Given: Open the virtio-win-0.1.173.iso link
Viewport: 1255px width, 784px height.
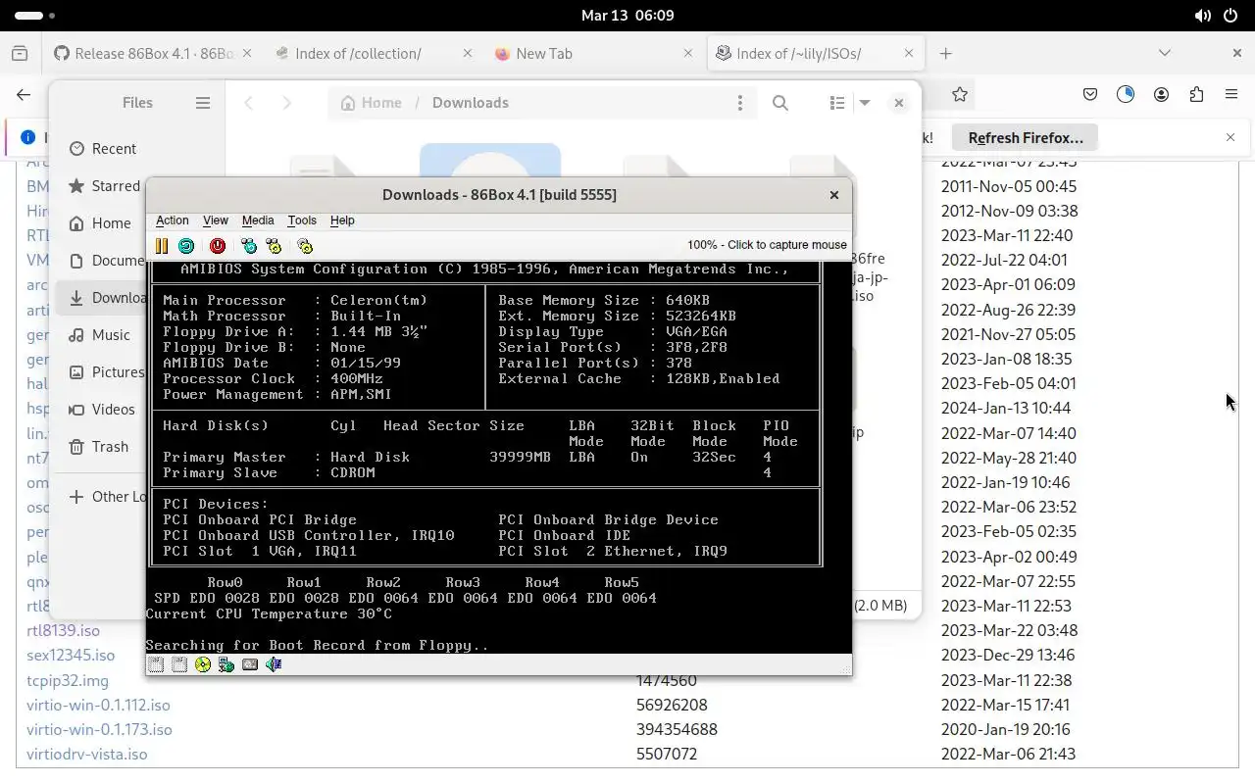Looking at the screenshot, I should [99, 729].
